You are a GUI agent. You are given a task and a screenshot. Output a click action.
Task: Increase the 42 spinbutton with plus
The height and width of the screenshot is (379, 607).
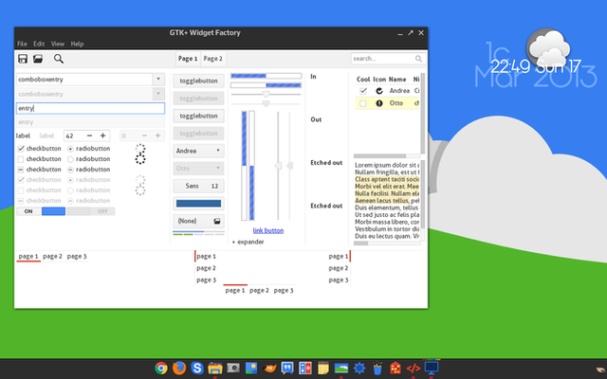[x=102, y=135]
